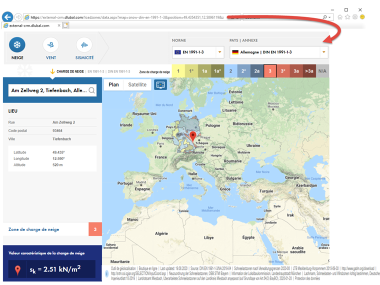The width and height of the screenshot is (380, 285).
Task: Click the latitude value 49.435°
Action: 58,152
